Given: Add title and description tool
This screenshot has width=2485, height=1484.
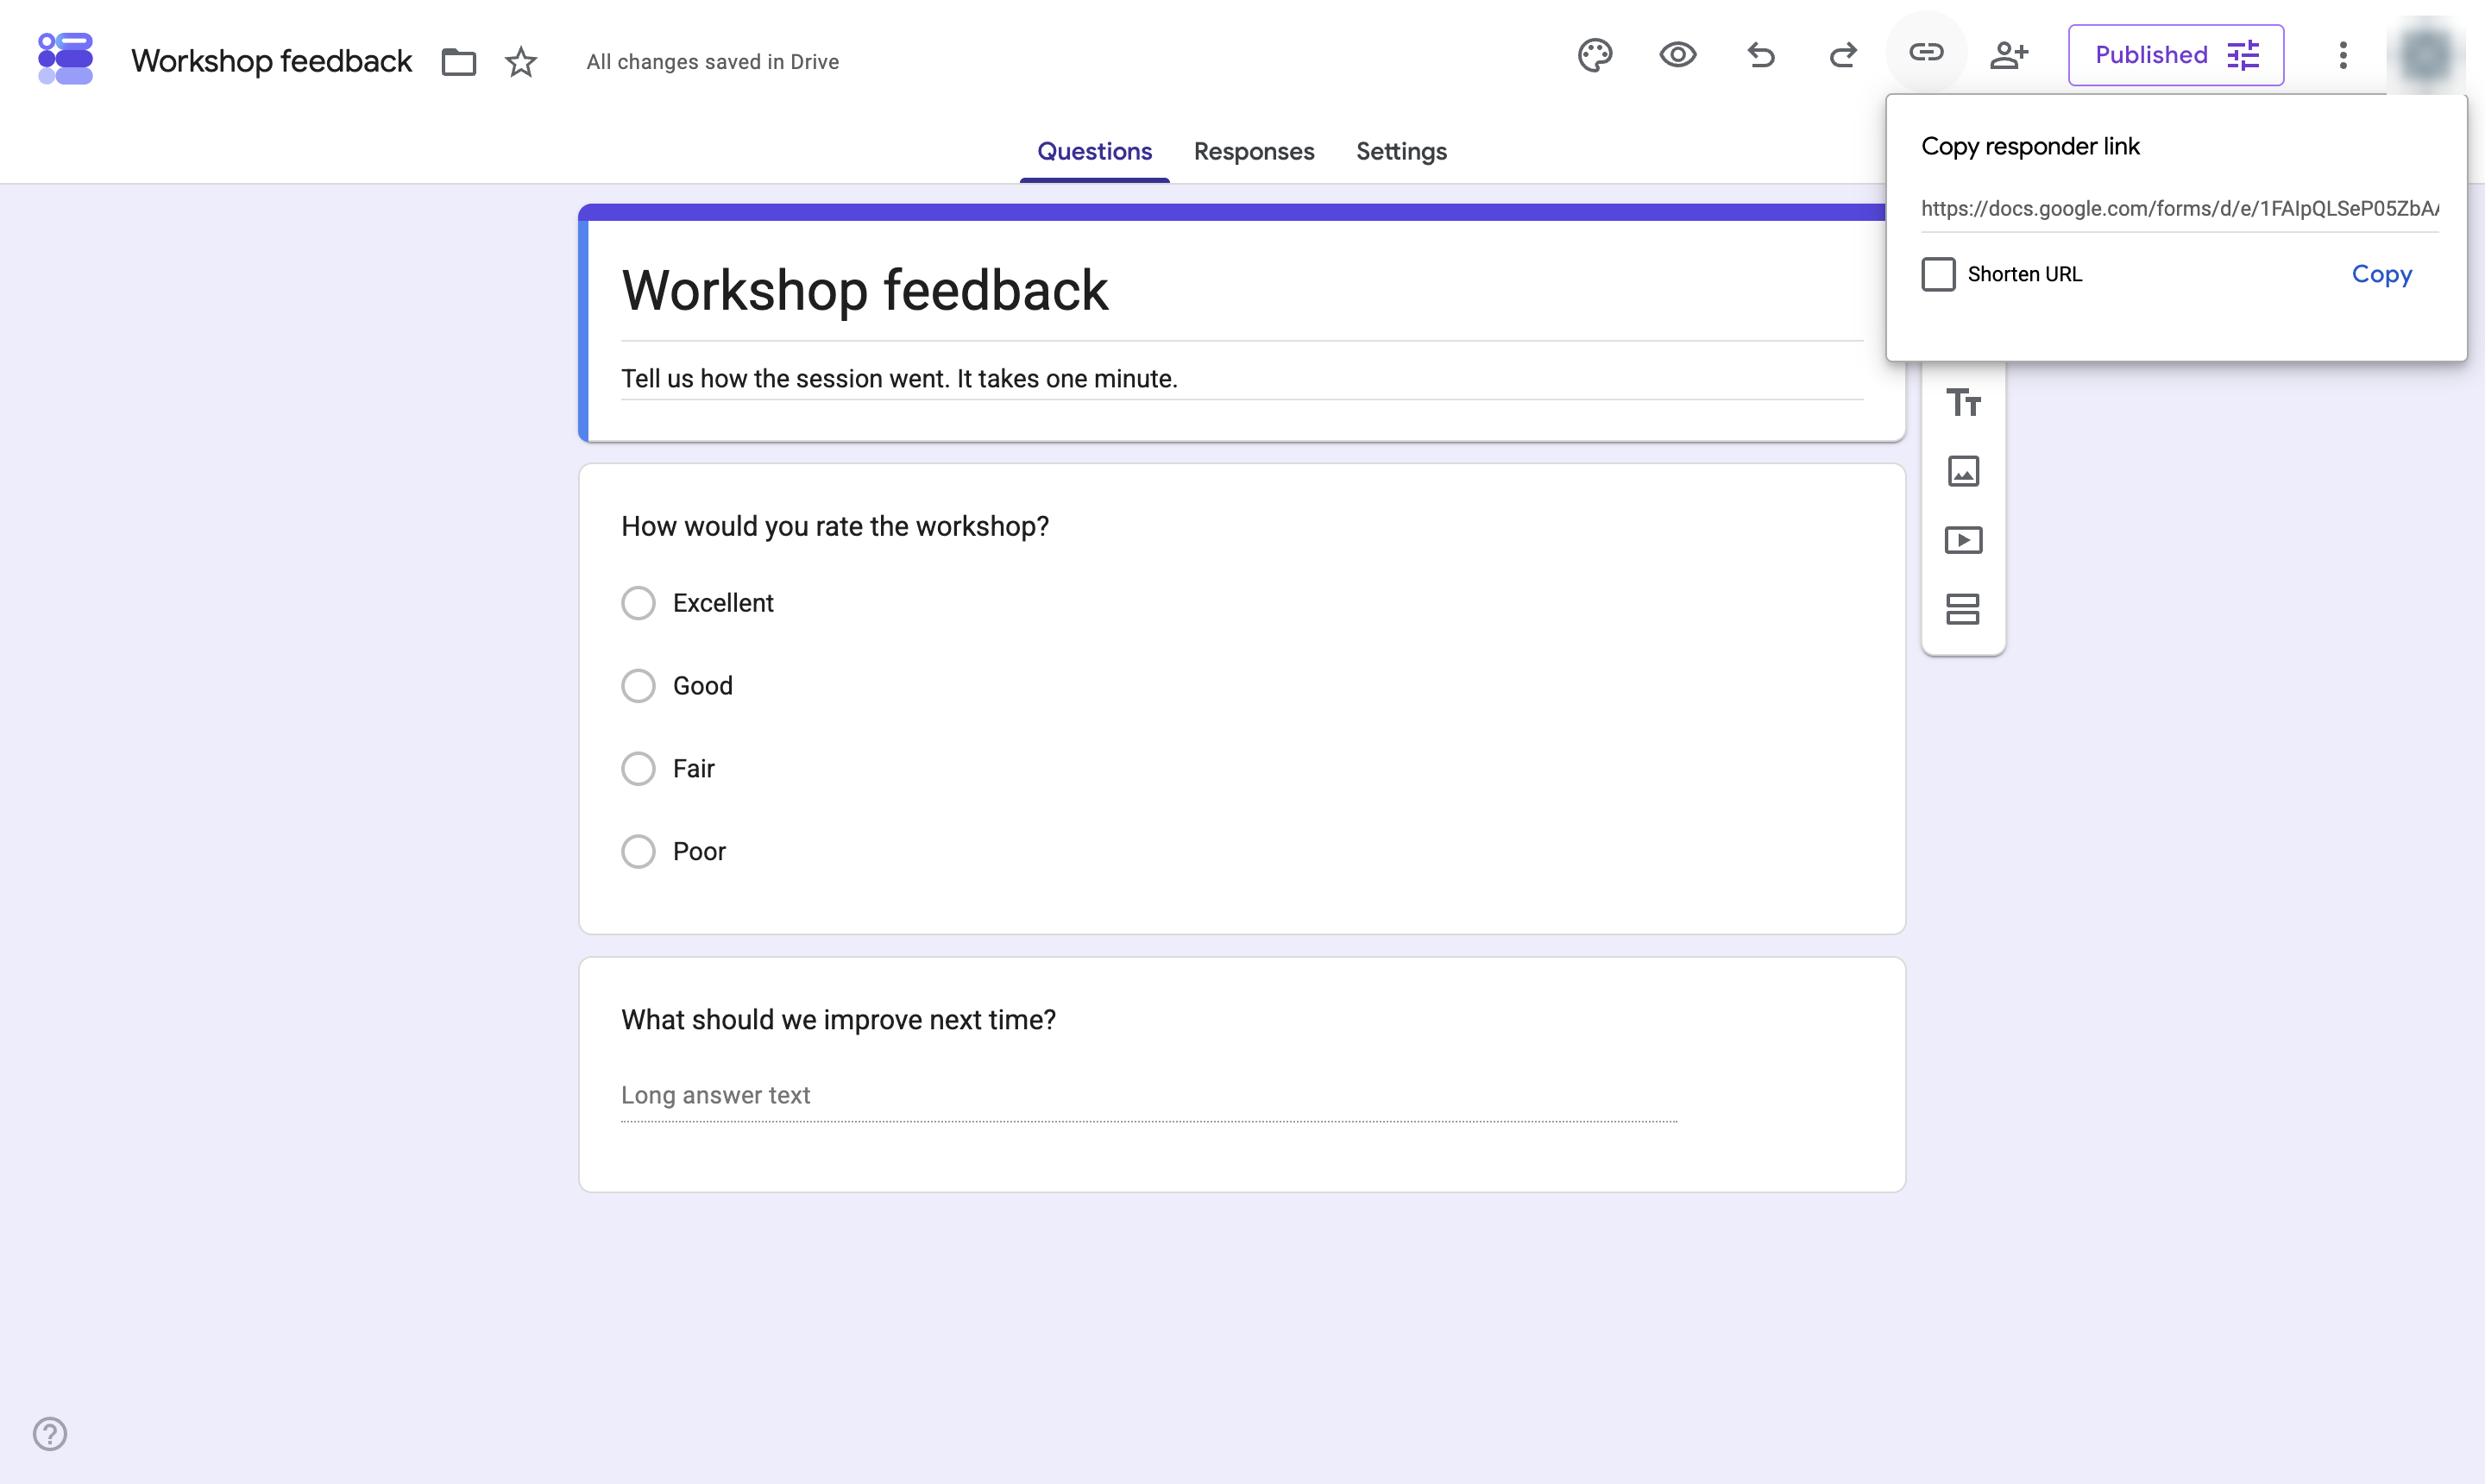Looking at the screenshot, I should [x=1963, y=403].
